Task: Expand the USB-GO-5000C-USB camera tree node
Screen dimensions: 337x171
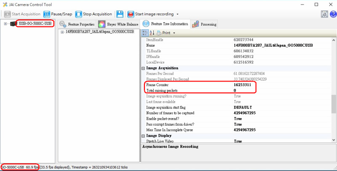Action: click(5, 24)
